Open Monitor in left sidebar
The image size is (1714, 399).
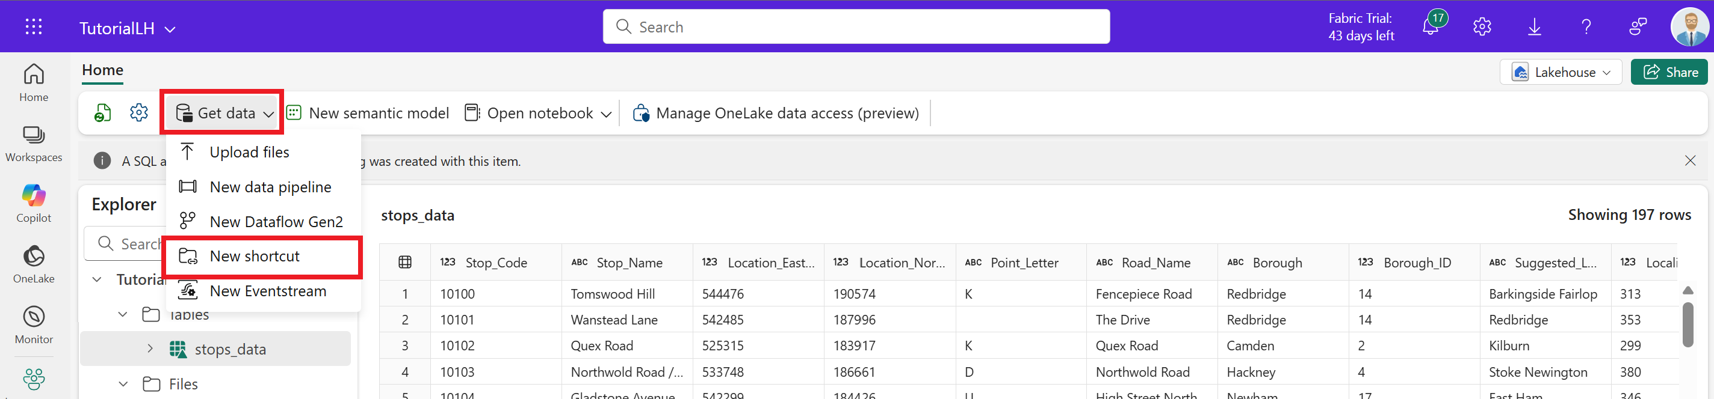[34, 325]
